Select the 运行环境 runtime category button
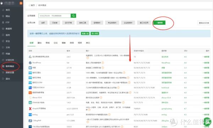The image size is (213, 128). [x=68, y=23]
